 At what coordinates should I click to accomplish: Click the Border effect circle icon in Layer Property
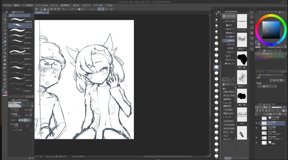[271, 80]
